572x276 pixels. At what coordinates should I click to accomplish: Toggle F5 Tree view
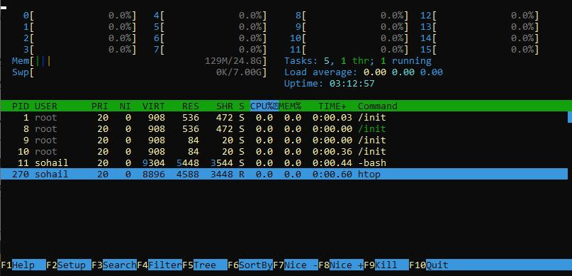(x=205, y=265)
